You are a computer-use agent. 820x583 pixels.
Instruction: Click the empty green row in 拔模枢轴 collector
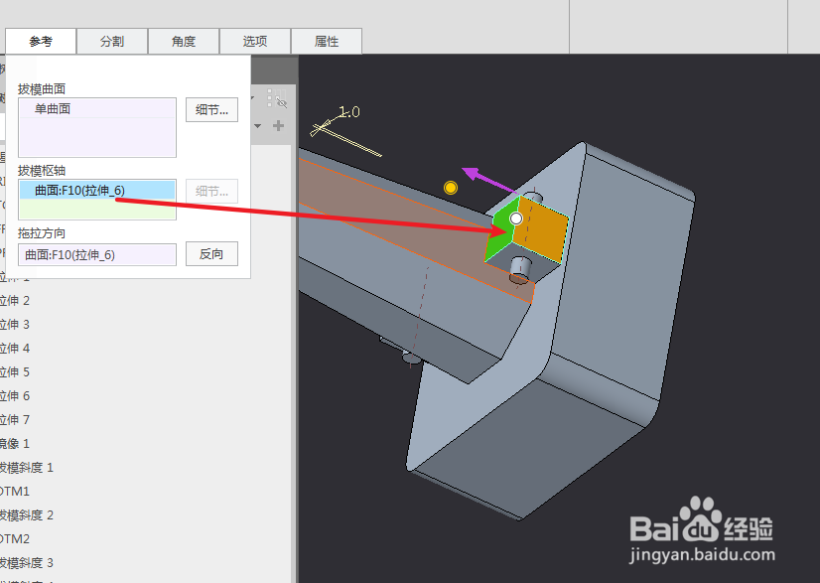(97, 209)
